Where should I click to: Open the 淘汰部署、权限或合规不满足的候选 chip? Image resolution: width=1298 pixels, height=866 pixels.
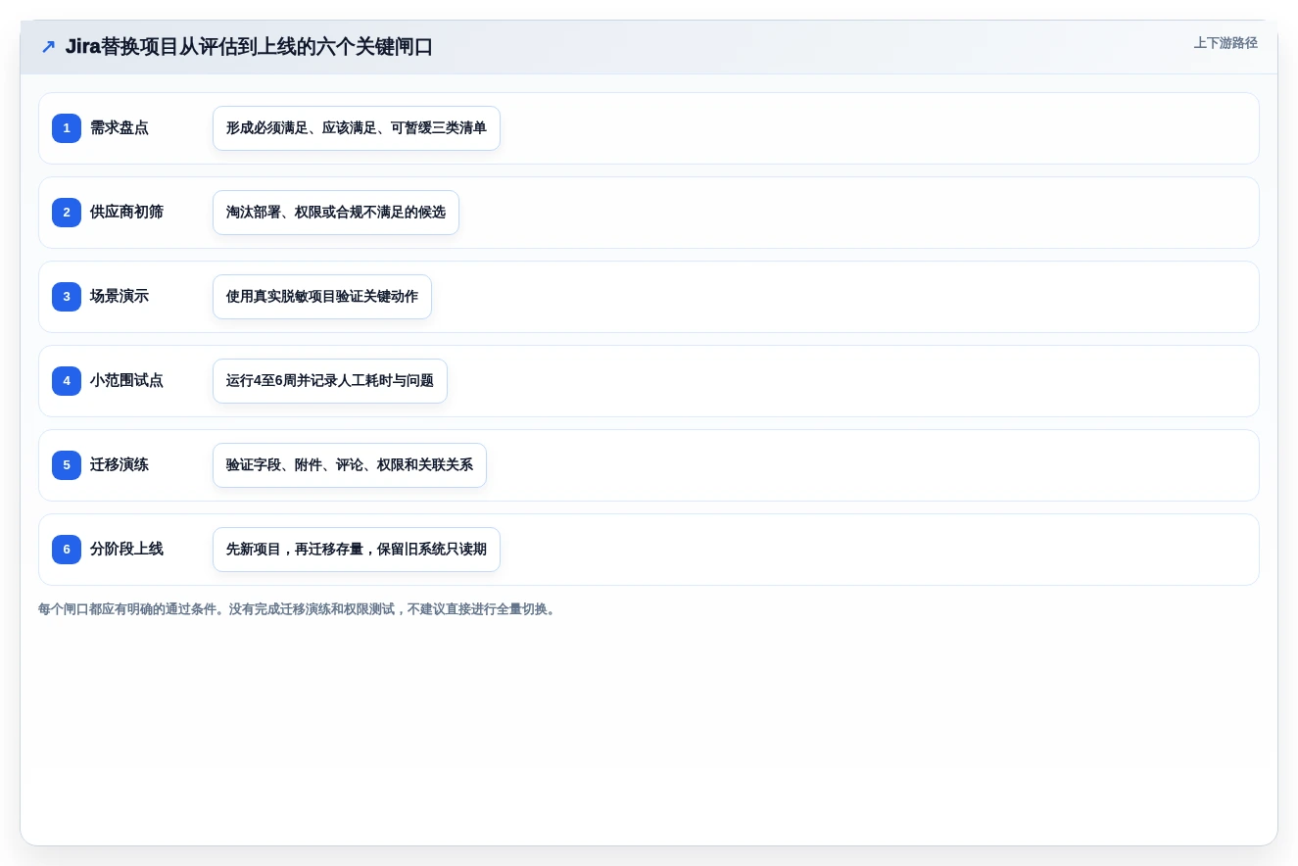point(336,213)
